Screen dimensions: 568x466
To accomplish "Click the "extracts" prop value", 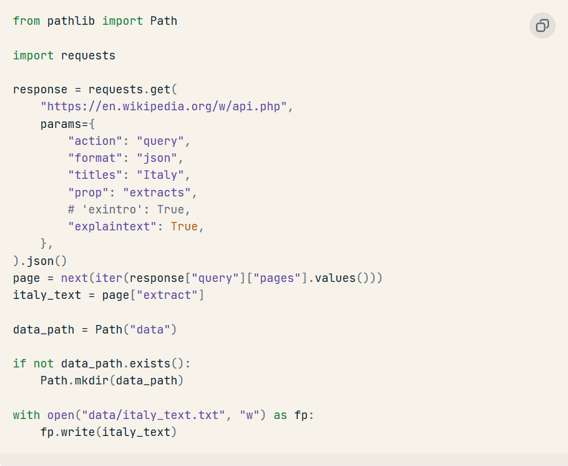I will [x=157, y=193].
